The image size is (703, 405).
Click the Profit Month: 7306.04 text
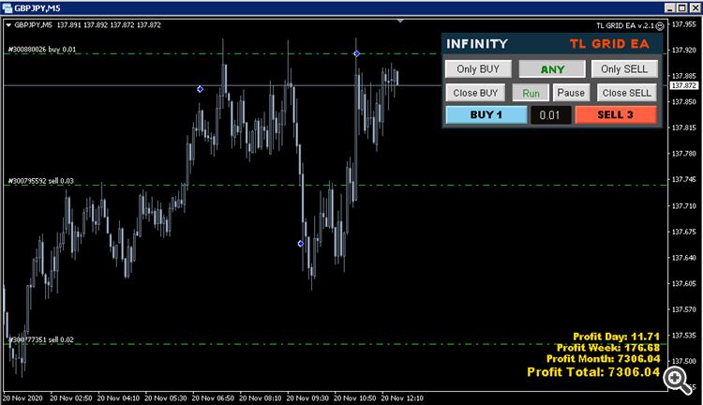coord(603,359)
